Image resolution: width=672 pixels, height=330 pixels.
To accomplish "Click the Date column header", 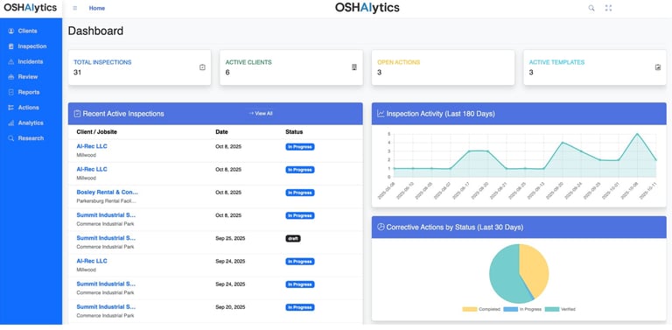I will point(221,131).
